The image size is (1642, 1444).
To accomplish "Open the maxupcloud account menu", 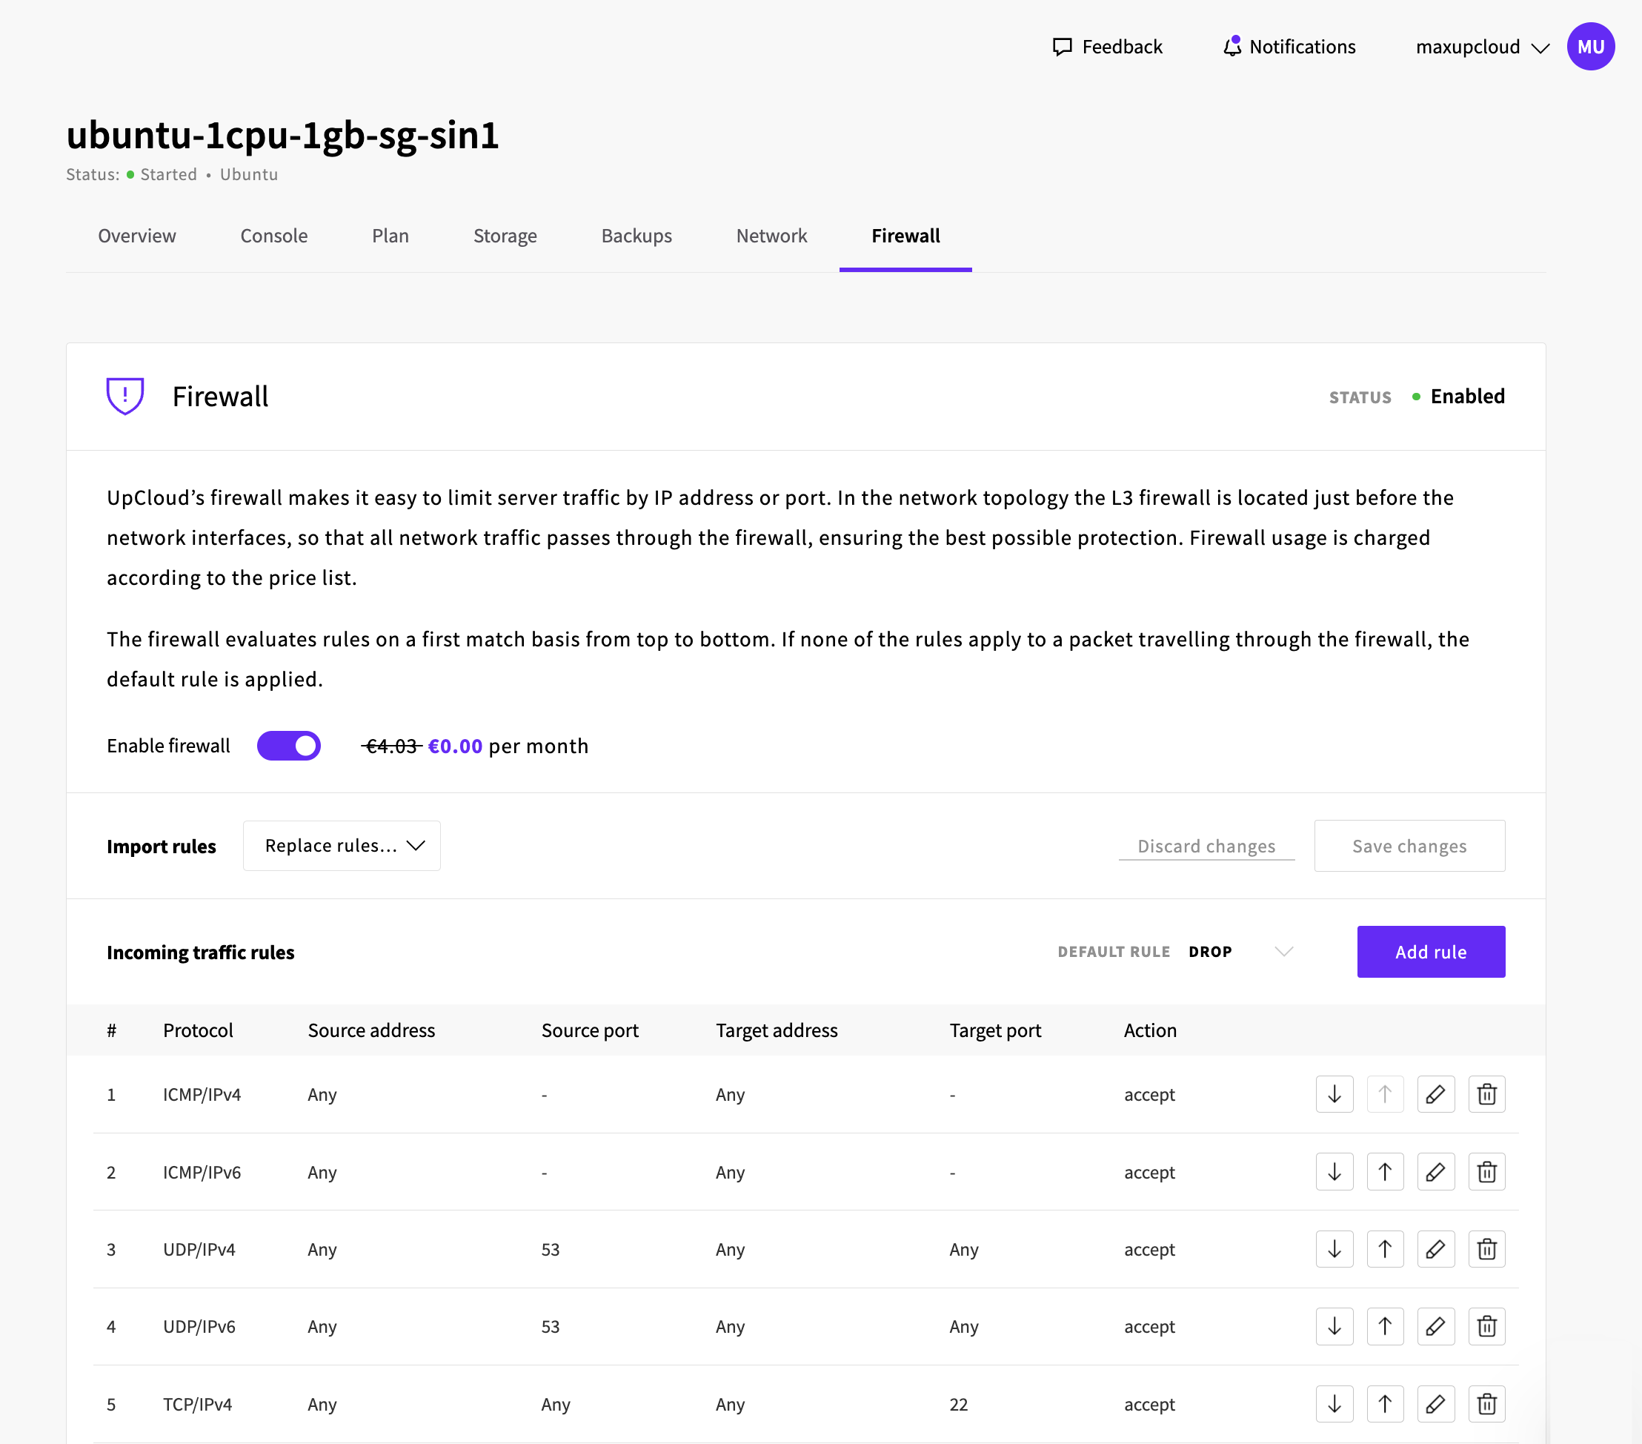I will (x=1482, y=47).
